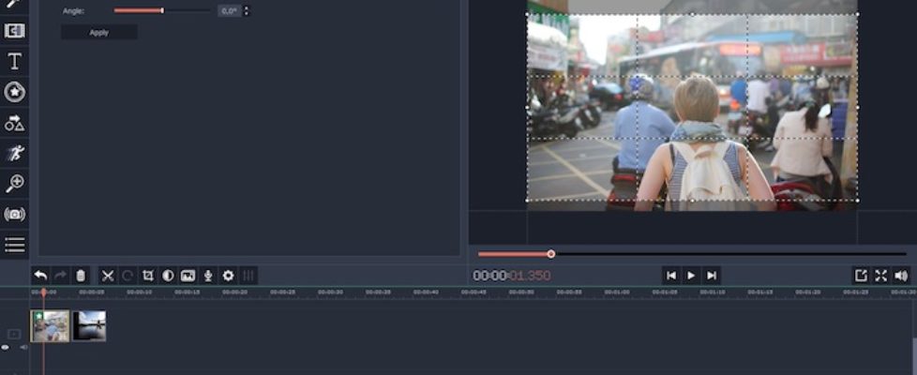The height and width of the screenshot is (375, 917).
Task: Open the Titles text tool
Action: pyautogui.click(x=14, y=62)
